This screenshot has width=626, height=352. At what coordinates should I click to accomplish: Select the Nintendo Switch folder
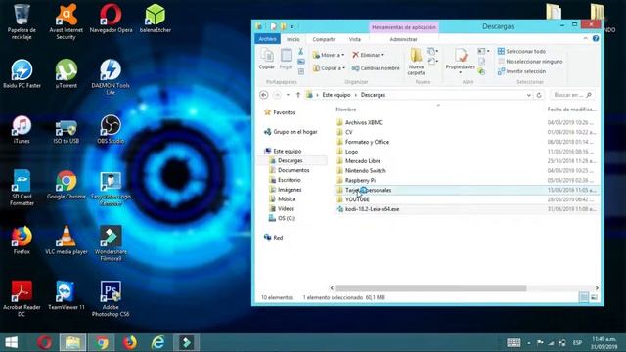point(365,170)
